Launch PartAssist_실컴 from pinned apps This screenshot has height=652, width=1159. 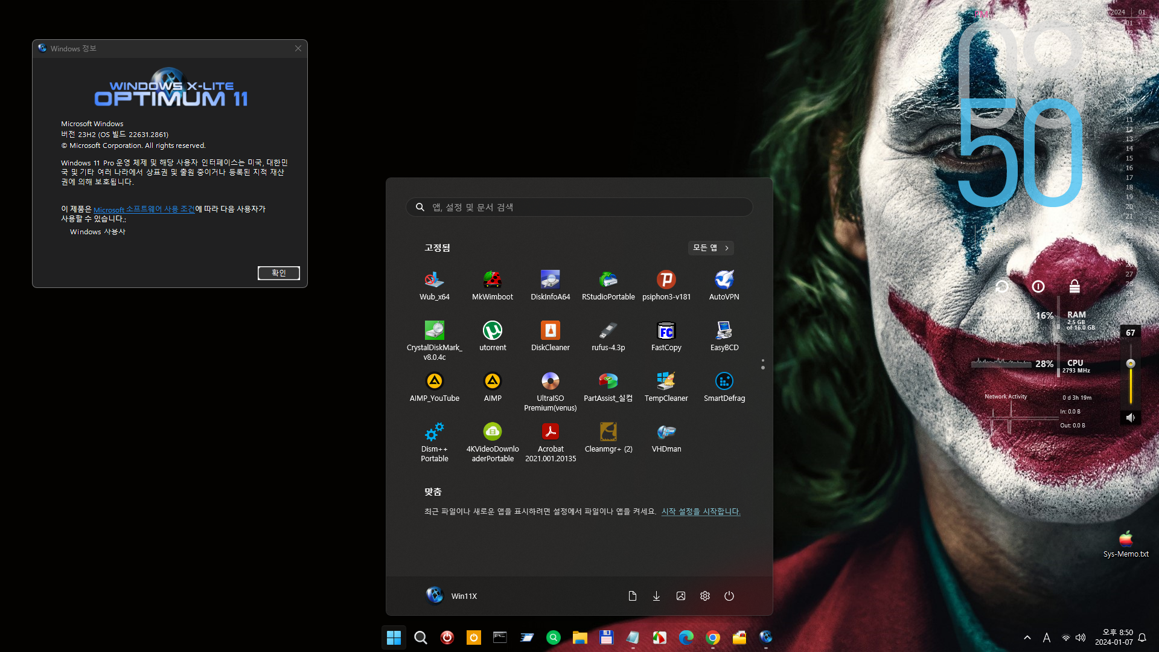coord(608,386)
